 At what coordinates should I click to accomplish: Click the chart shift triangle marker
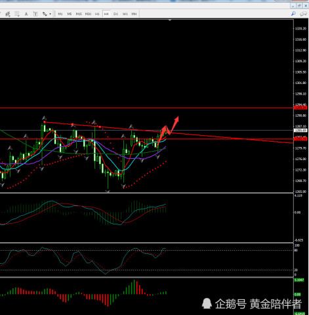tap(170, 20)
